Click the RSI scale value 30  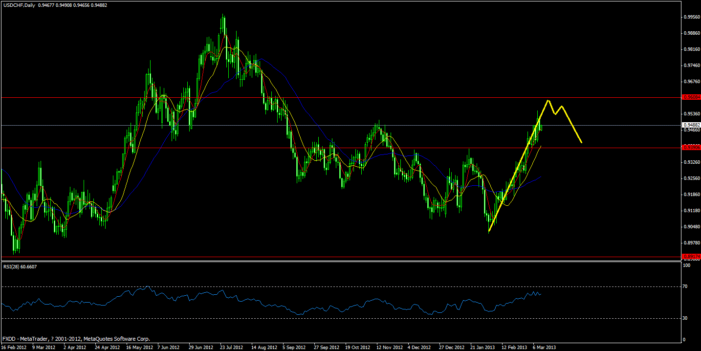686,318
